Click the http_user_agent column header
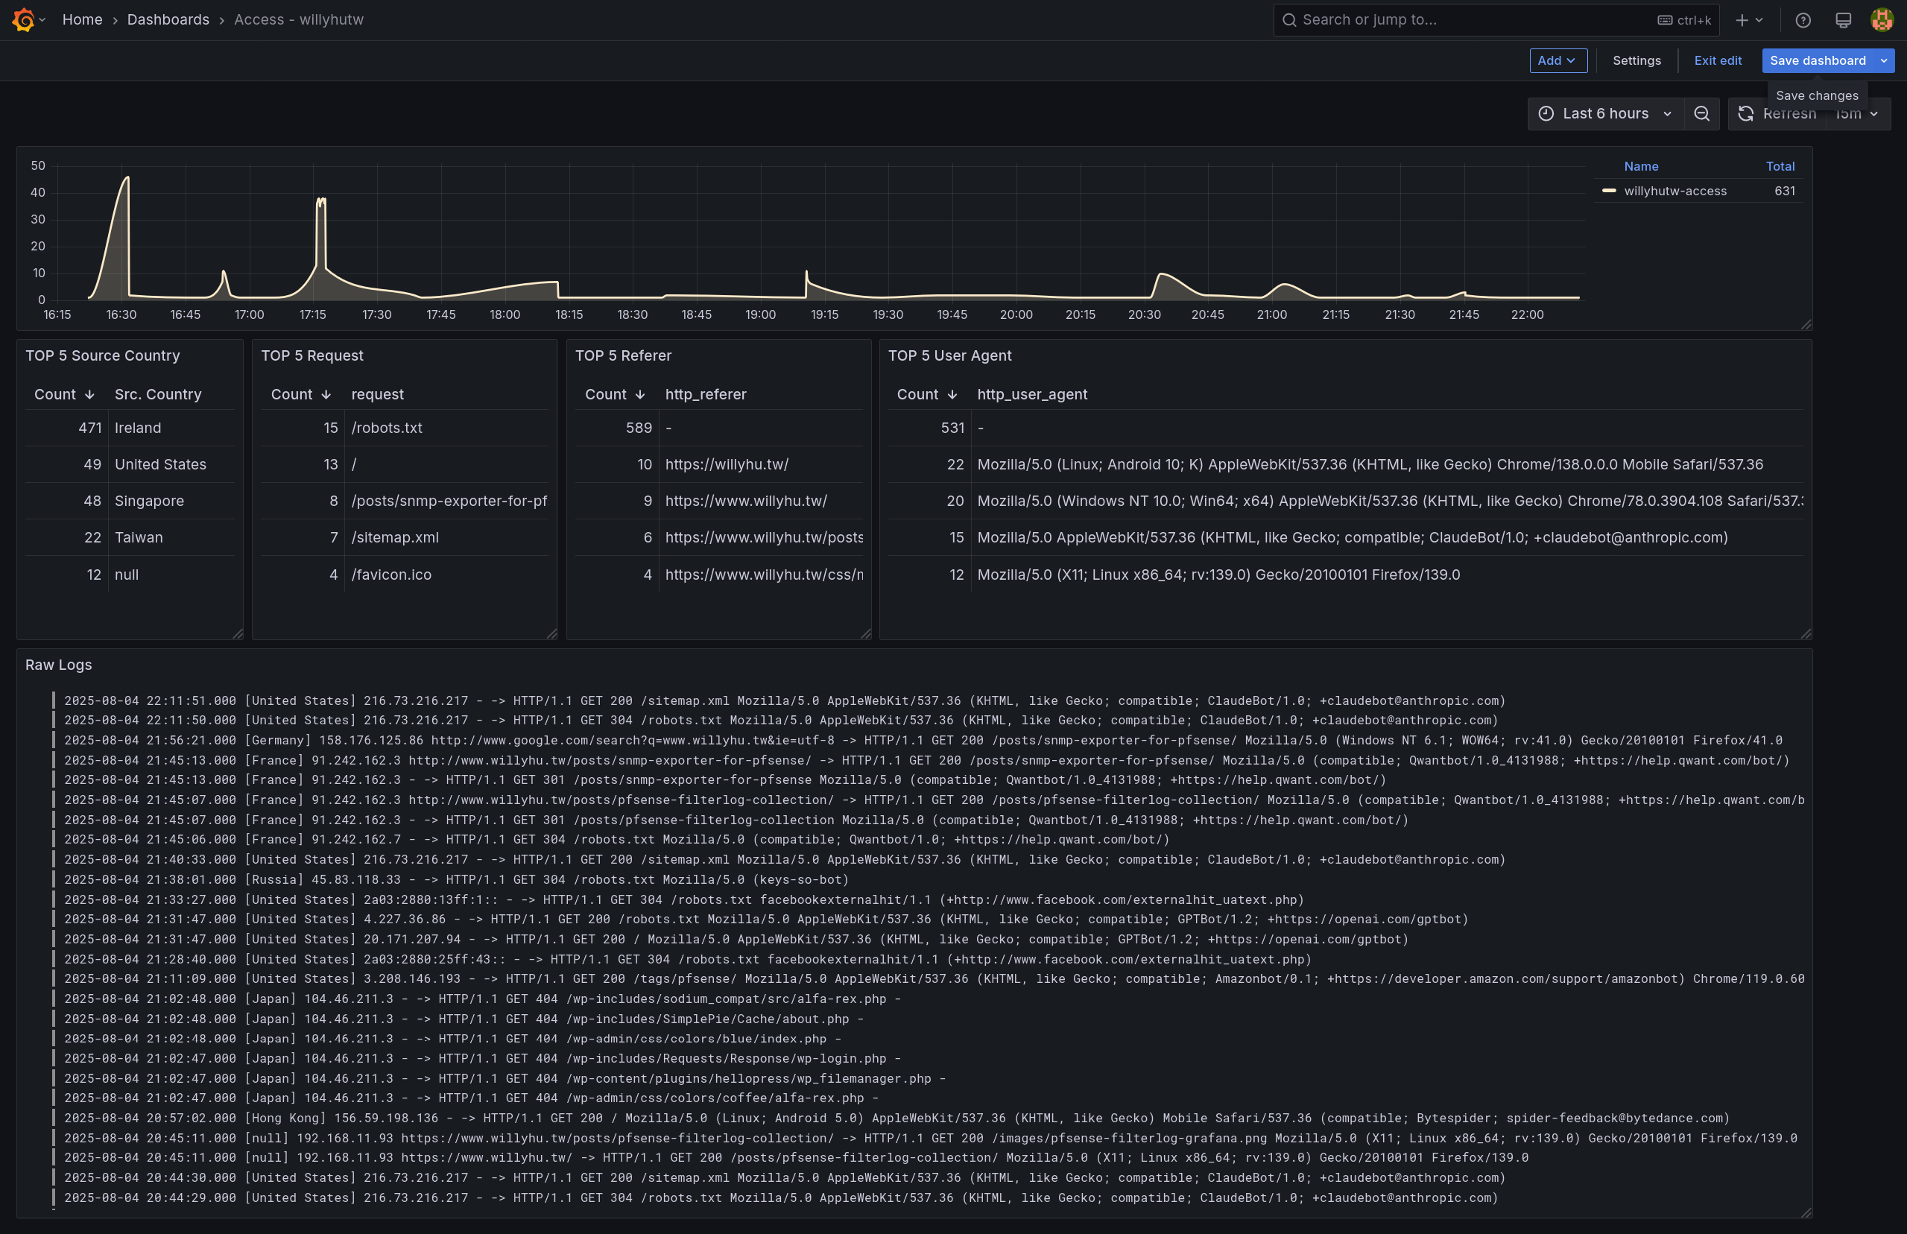This screenshot has width=1907, height=1234. pyautogui.click(x=1032, y=394)
